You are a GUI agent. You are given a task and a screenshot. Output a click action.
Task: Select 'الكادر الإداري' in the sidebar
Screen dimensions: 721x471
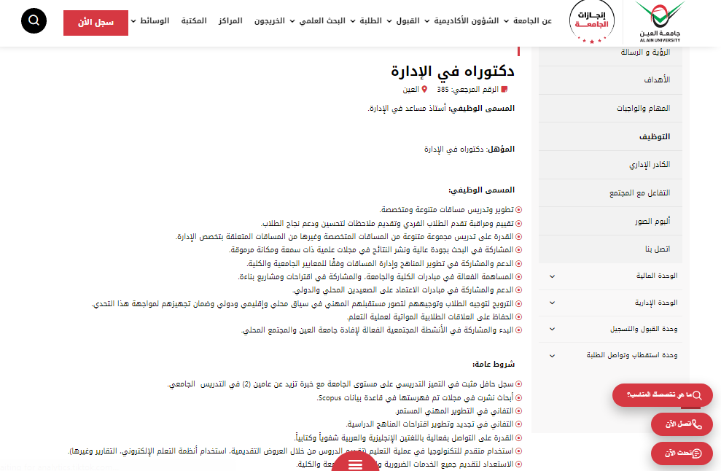650,165
